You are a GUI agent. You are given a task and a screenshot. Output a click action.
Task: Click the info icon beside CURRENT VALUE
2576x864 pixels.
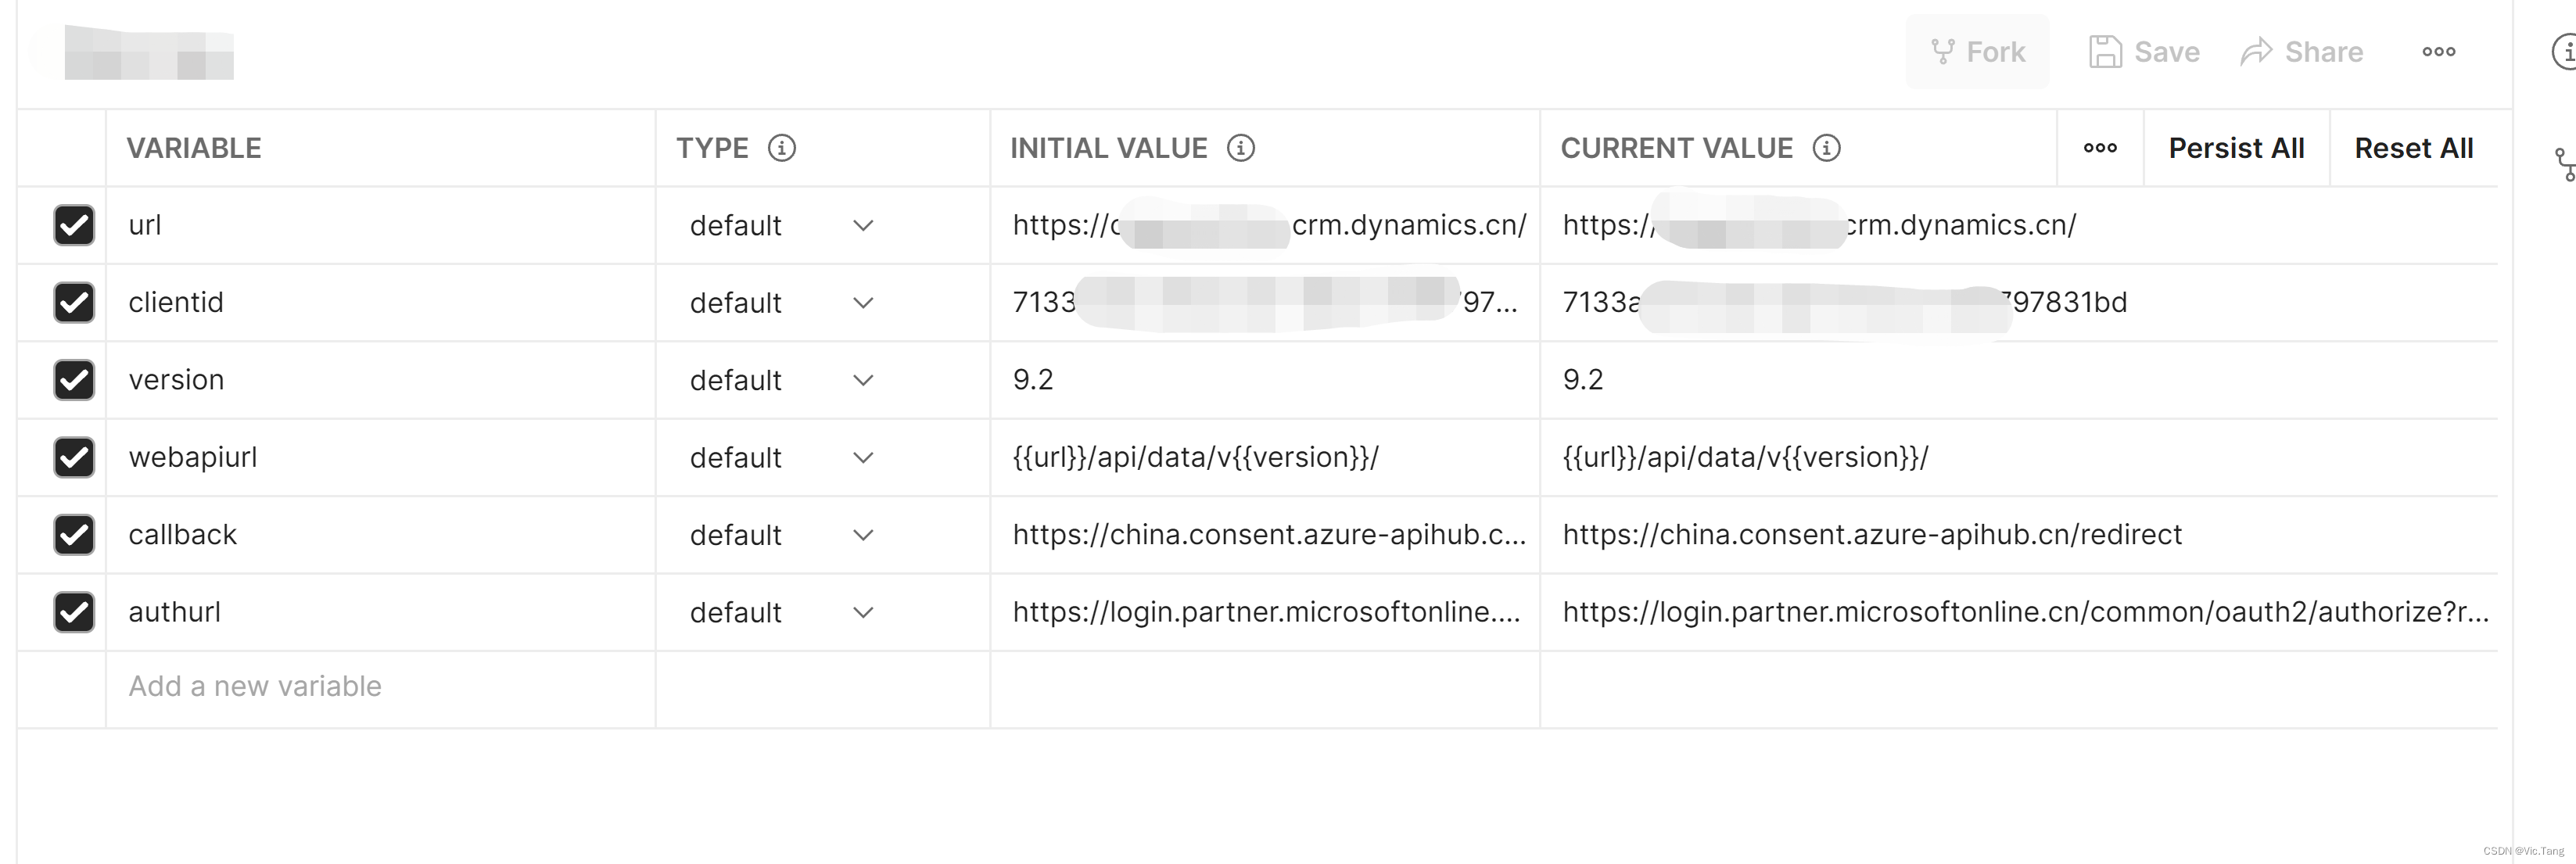1826,147
